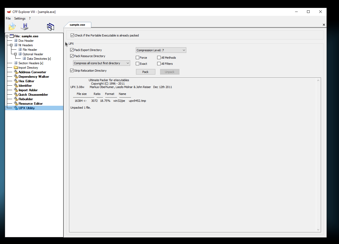Select File Header in the tree
This screenshot has width=339, height=244.
30,50
